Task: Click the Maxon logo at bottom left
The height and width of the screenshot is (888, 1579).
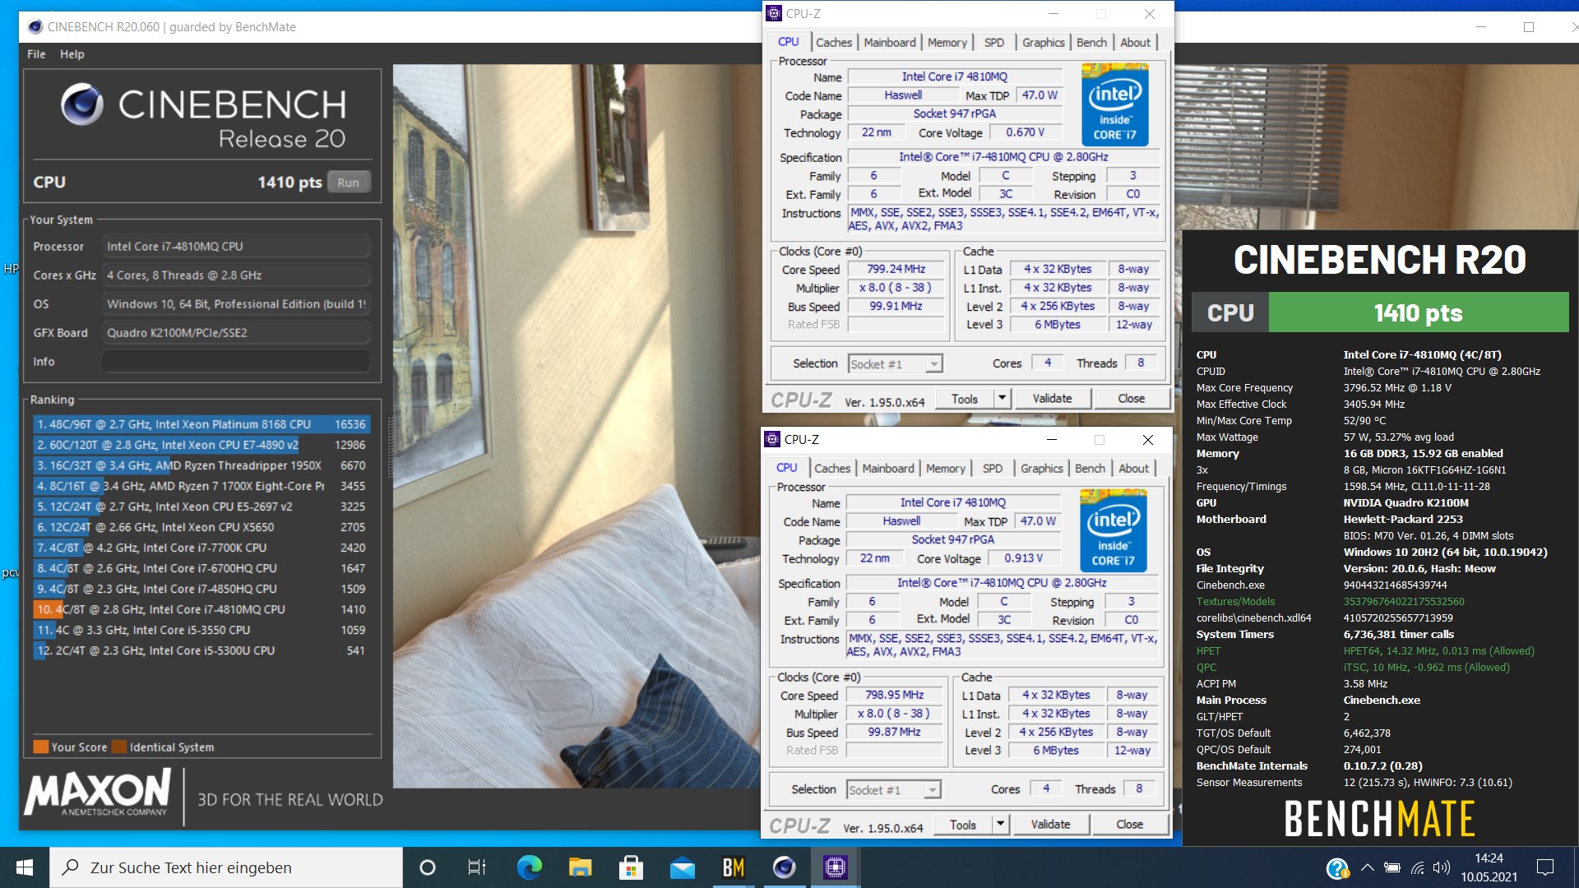Action: [98, 792]
